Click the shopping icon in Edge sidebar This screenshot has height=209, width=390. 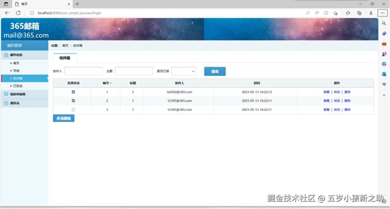(384, 44)
